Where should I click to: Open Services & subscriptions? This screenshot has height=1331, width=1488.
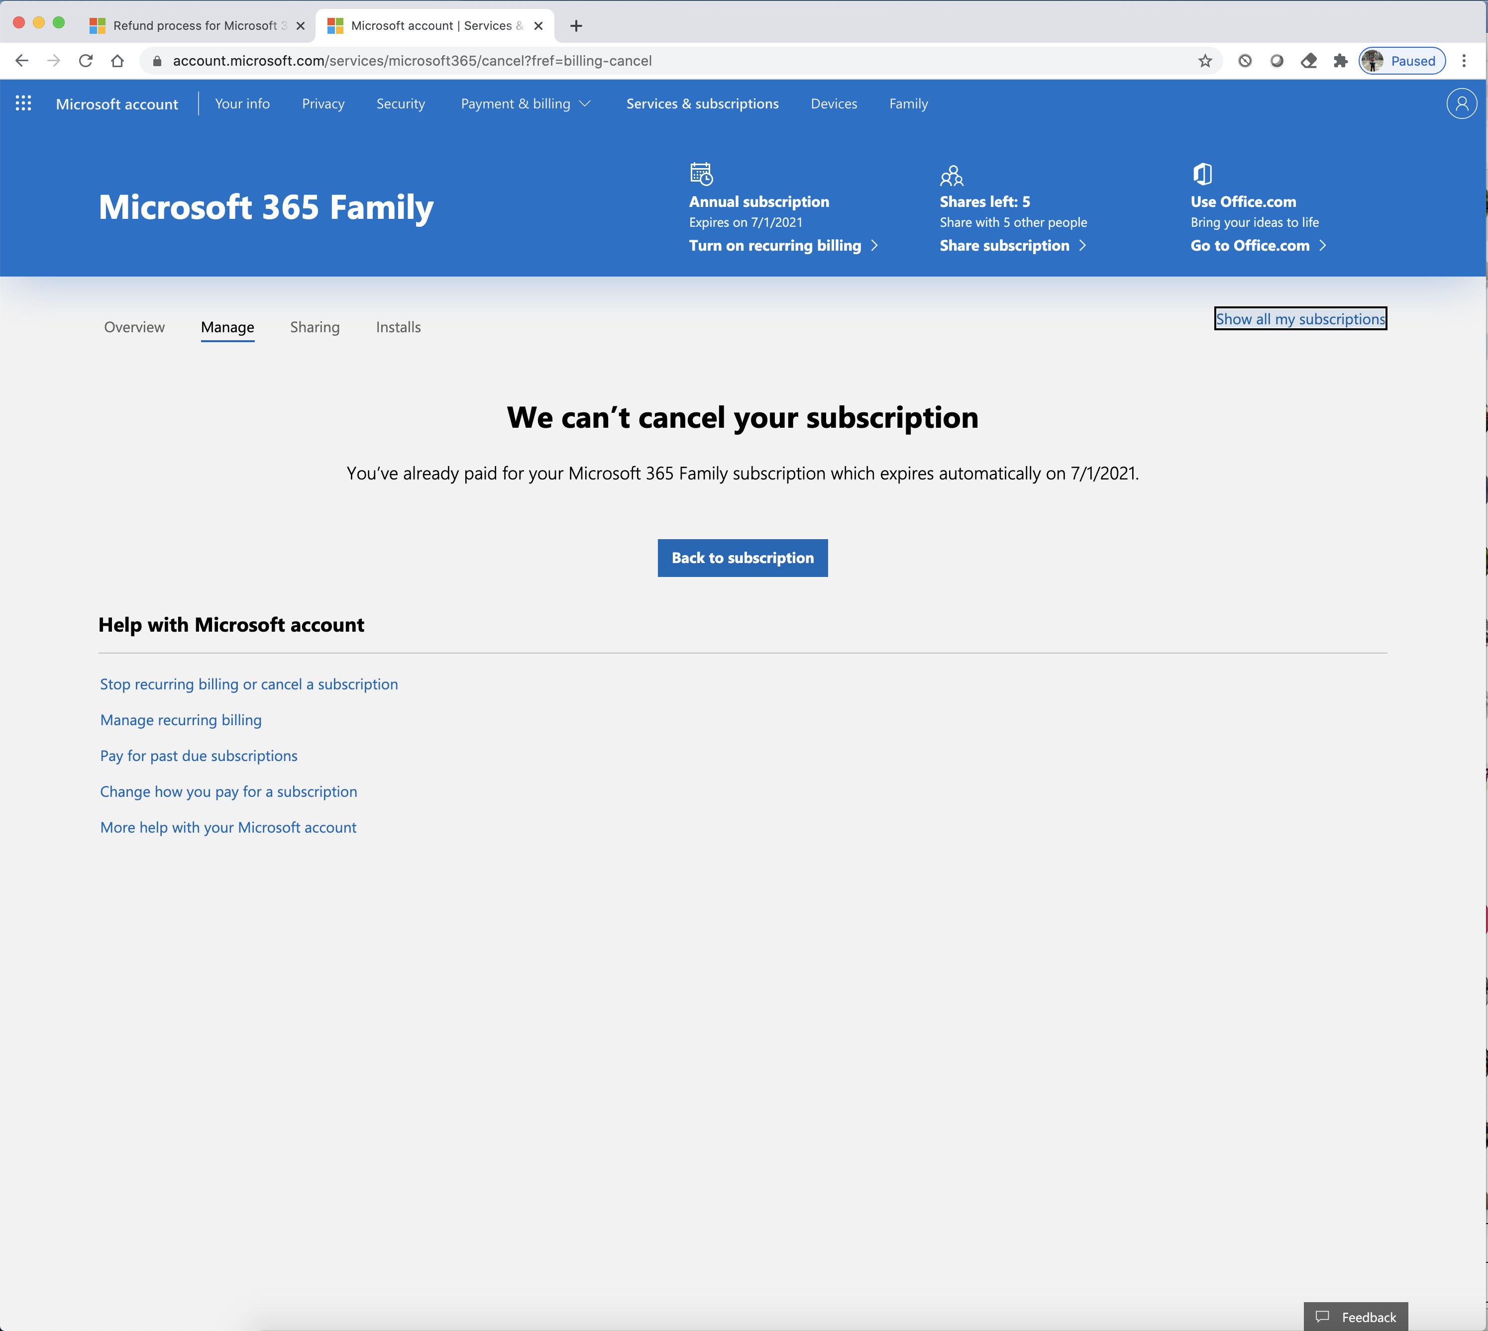tap(702, 104)
